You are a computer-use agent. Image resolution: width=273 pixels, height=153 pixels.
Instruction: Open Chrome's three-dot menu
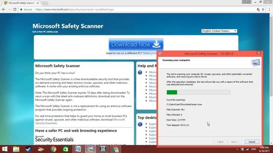coord(269,9)
